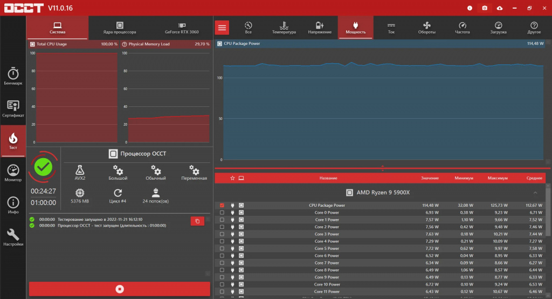Open Настройки wrench settings
The width and height of the screenshot is (552, 299).
pos(13,237)
